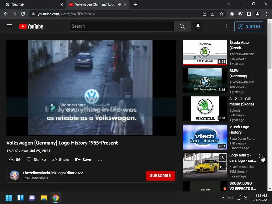
Task: Install app icon in address bar
Action: tap(205, 14)
